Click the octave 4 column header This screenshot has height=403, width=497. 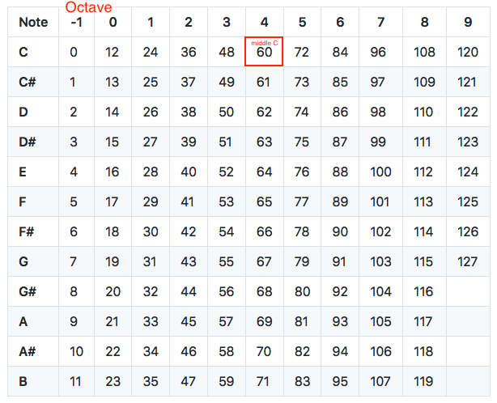pos(264,23)
